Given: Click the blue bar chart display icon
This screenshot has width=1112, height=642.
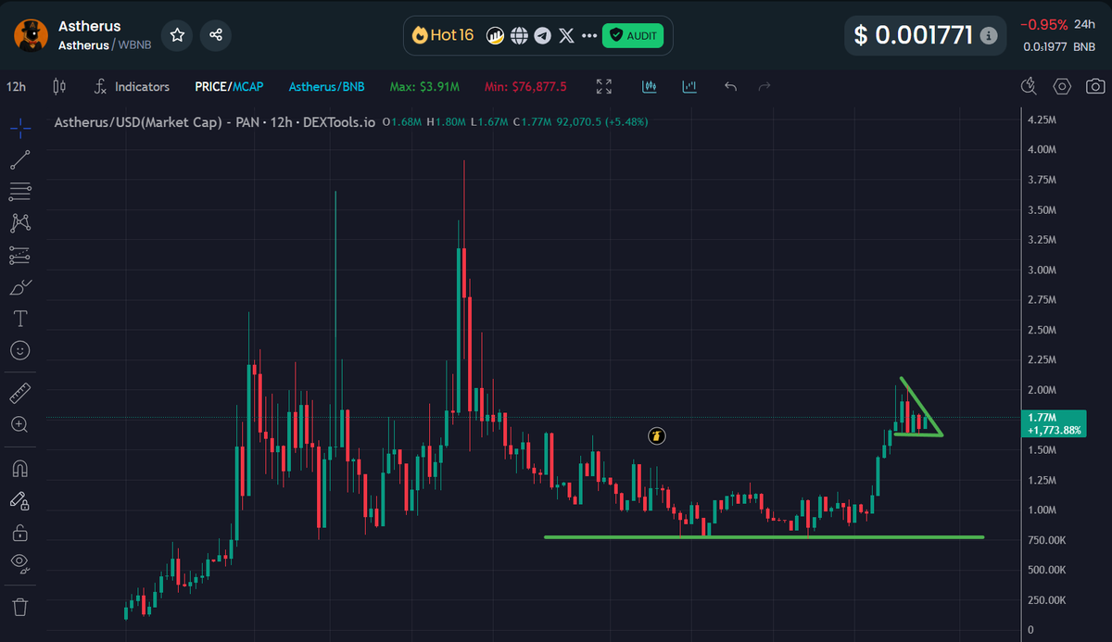Looking at the screenshot, I should 689,86.
